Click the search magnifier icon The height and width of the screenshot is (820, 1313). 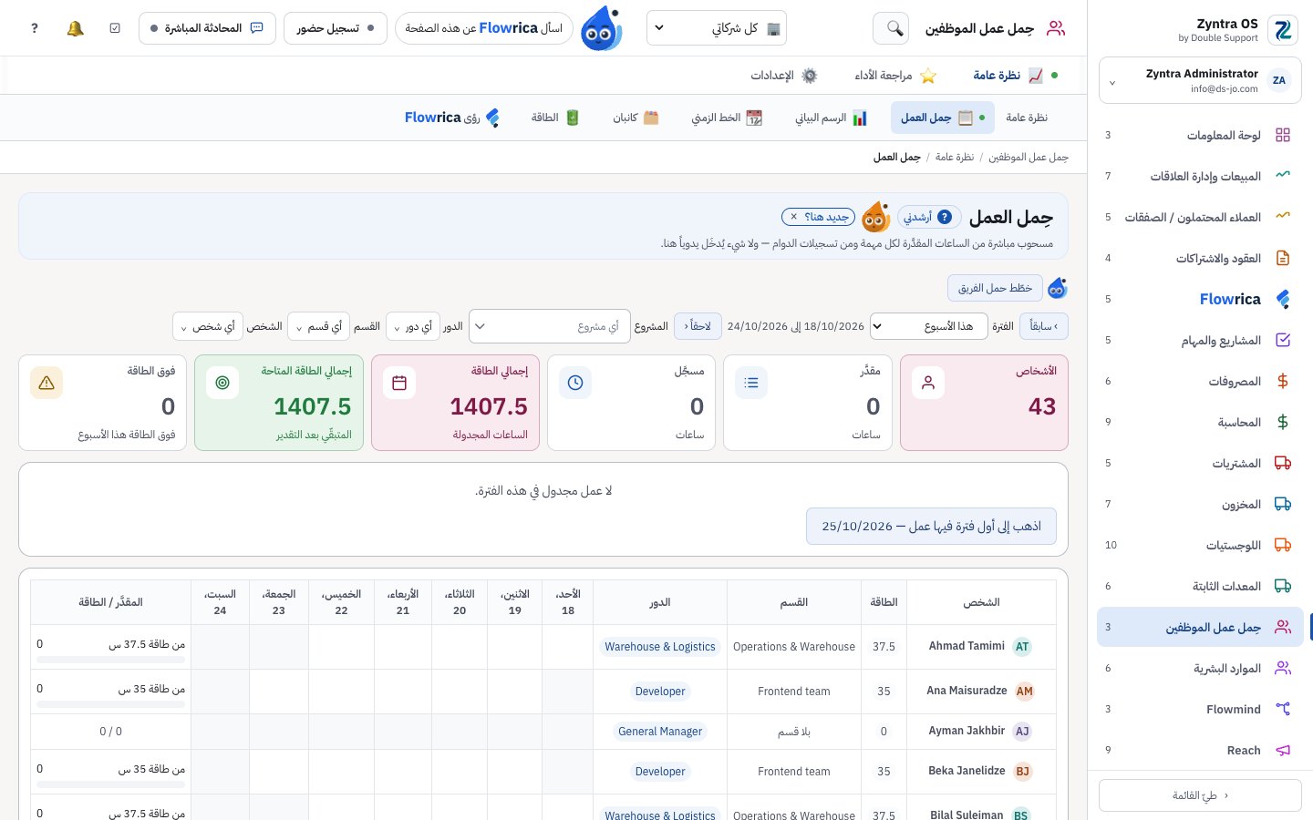pos(891,28)
